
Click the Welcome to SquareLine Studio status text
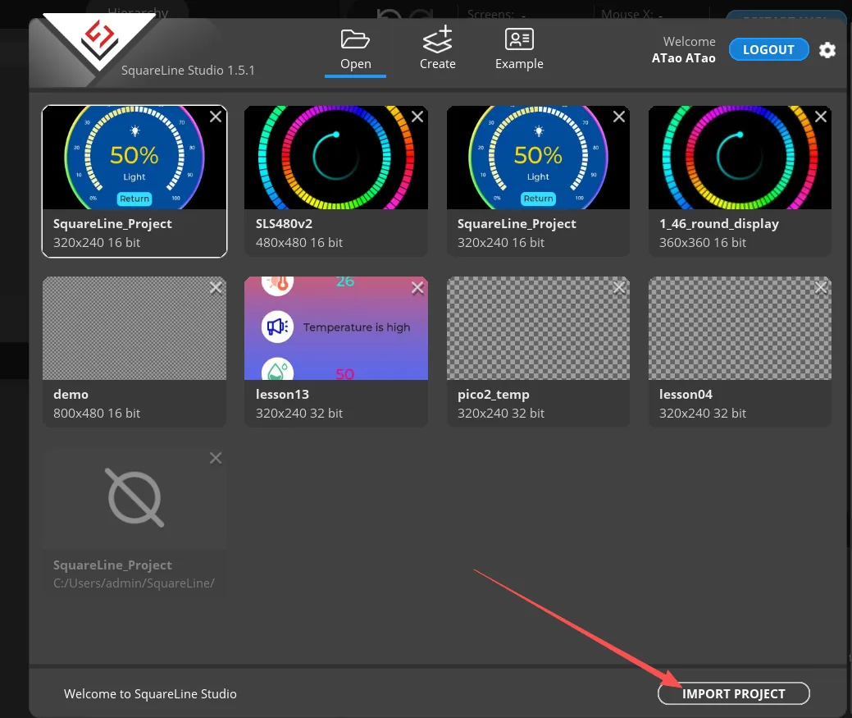150,694
